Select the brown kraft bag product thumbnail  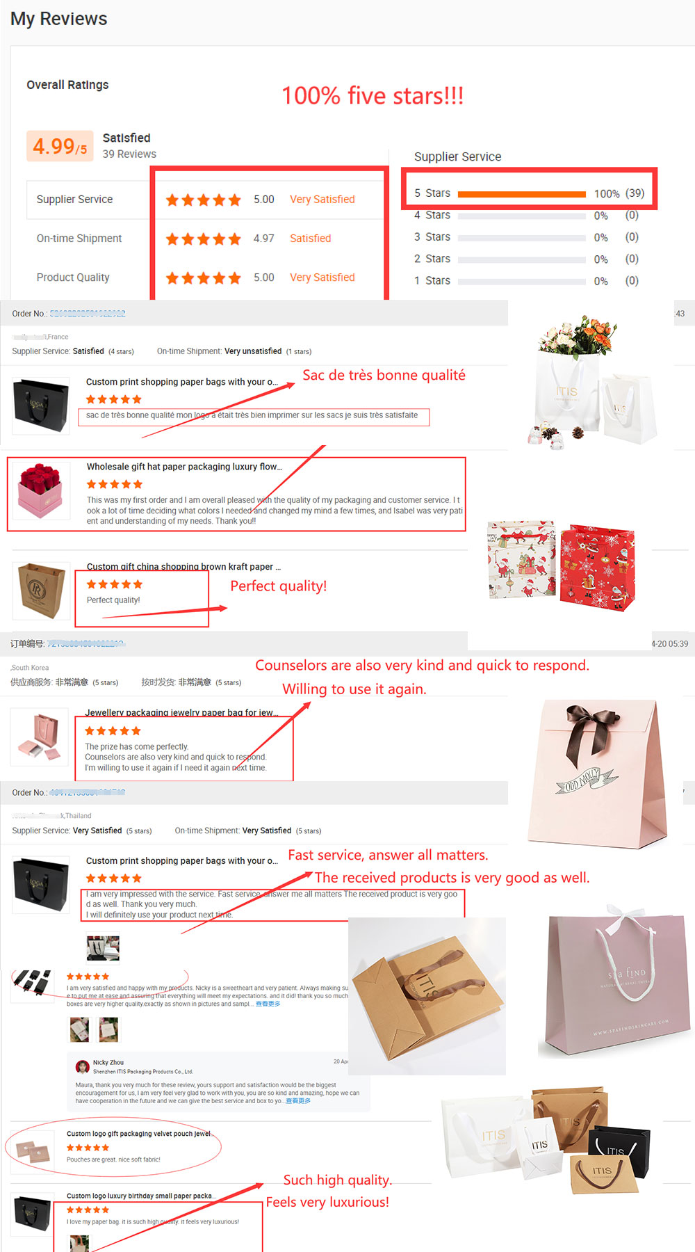[42, 591]
